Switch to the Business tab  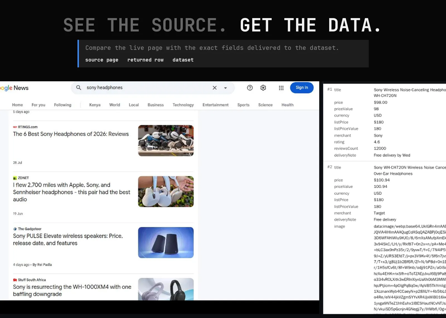coord(156,105)
